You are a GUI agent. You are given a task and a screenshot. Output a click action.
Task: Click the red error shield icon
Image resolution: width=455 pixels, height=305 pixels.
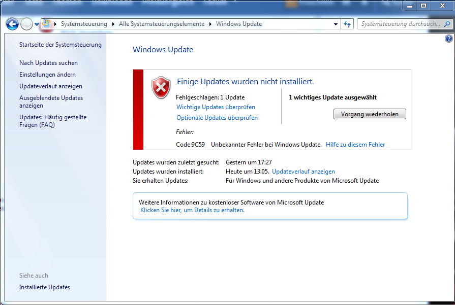click(x=161, y=87)
